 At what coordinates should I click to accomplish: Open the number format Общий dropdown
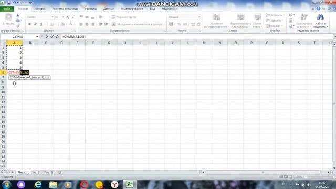click(199, 17)
